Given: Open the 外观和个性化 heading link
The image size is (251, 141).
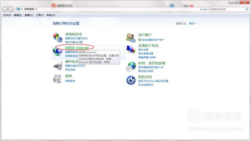Looking at the screenshot, I should [148, 46].
